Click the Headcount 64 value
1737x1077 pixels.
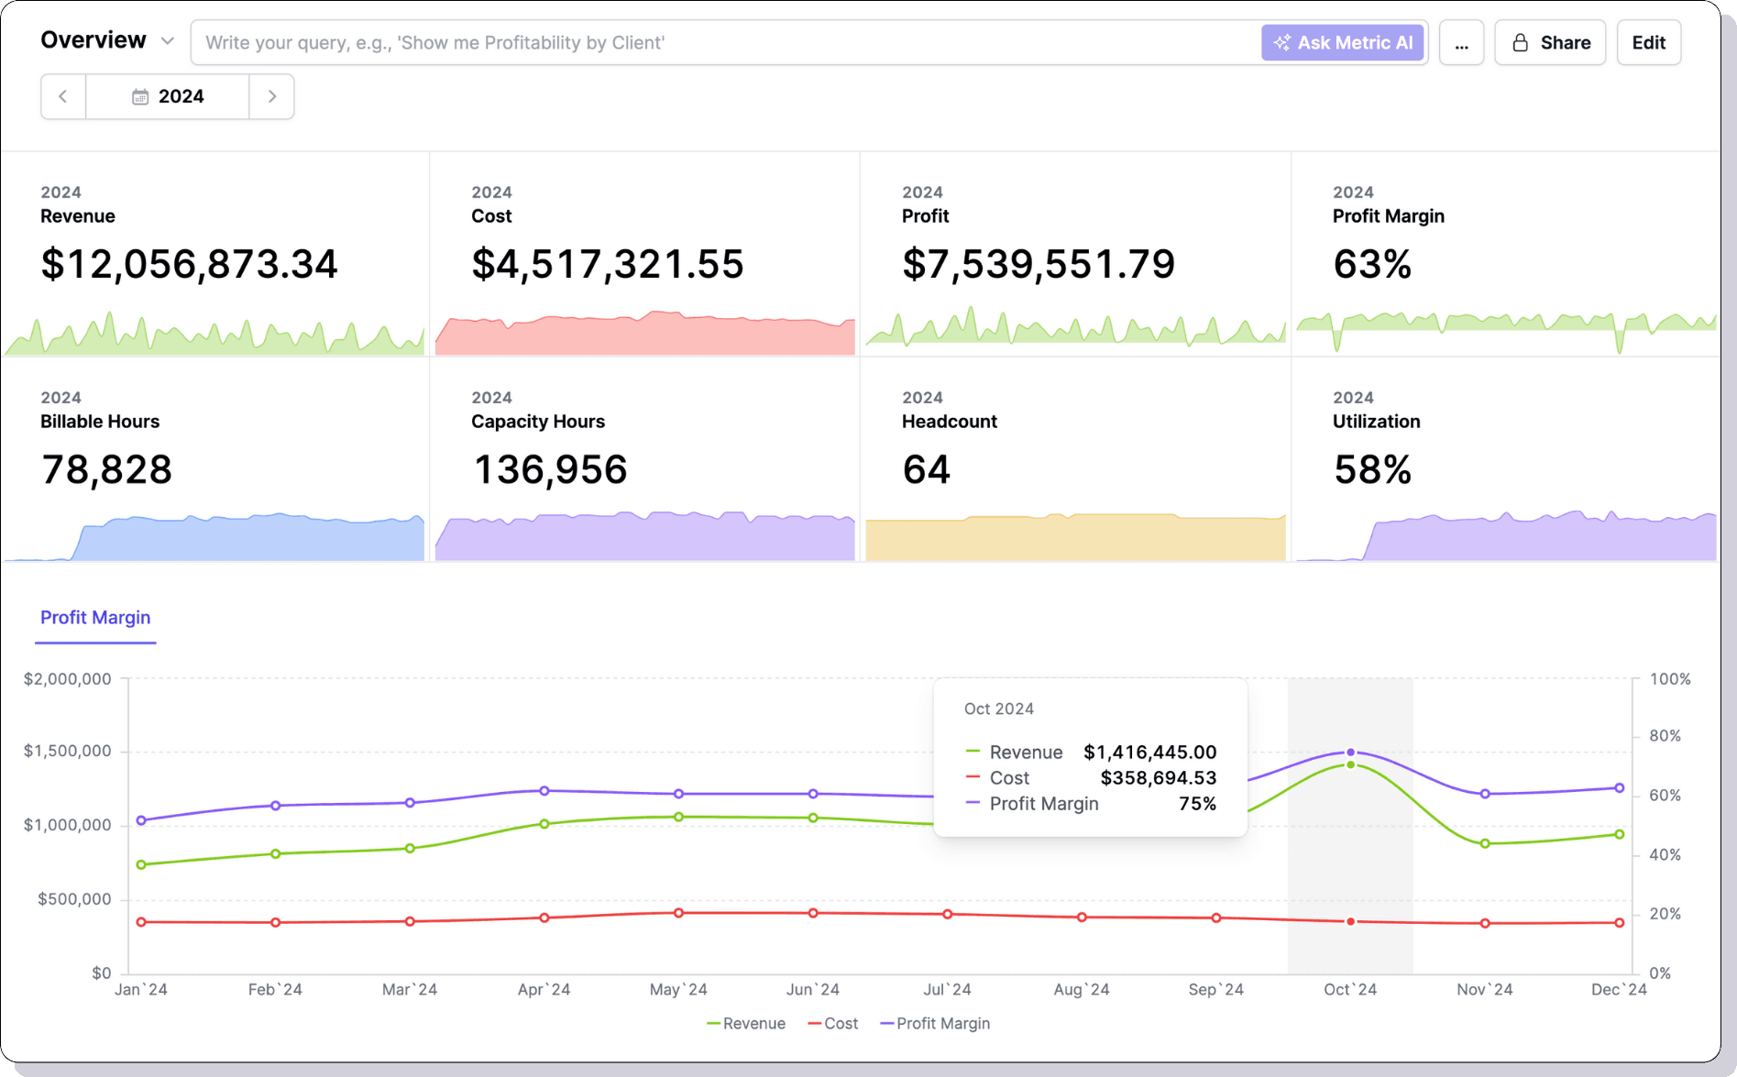(927, 469)
